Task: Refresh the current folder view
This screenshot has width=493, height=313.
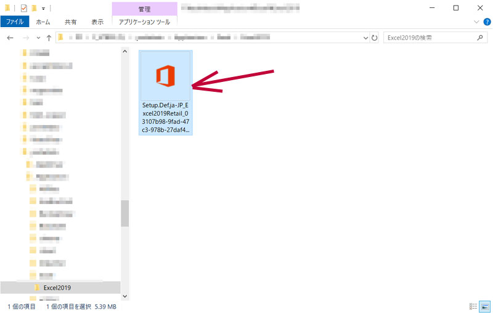Action: pyautogui.click(x=374, y=38)
